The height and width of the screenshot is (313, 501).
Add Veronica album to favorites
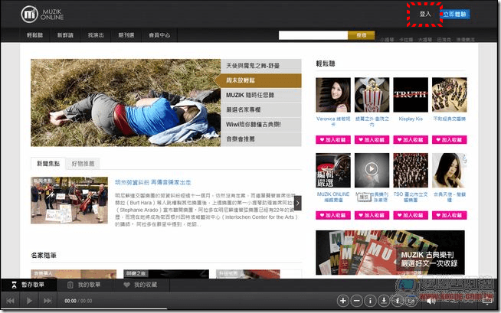pyautogui.click(x=333, y=140)
